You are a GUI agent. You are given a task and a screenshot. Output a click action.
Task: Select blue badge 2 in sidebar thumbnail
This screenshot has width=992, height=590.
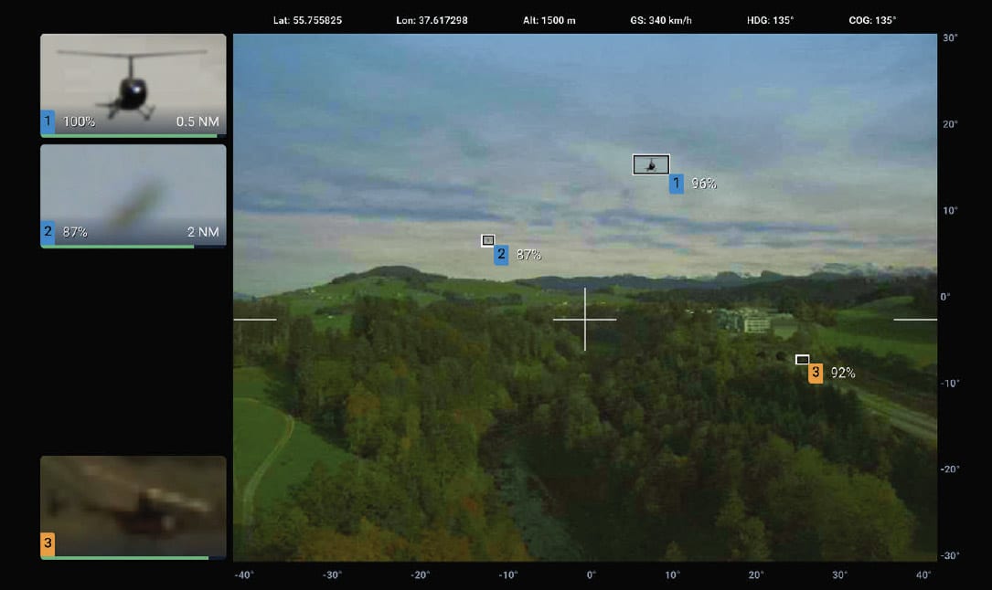48,232
